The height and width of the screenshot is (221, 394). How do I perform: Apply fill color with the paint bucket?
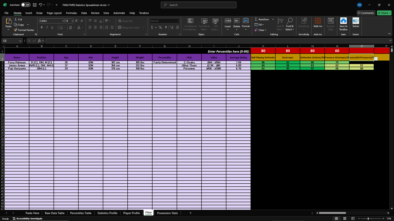(x=70, y=28)
